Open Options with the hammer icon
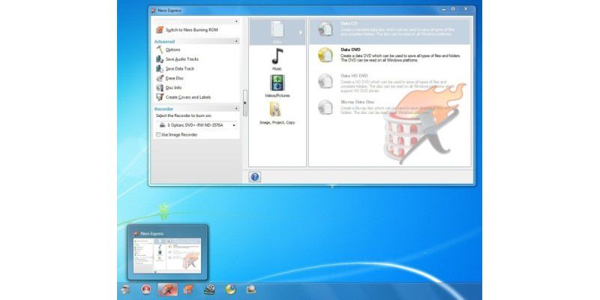 [x=160, y=49]
